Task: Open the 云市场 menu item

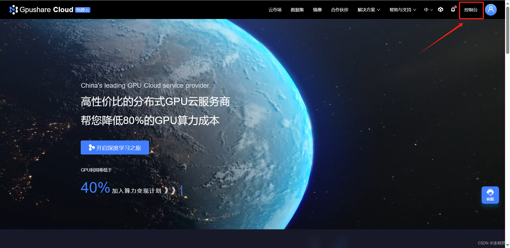Action: (x=275, y=10)
